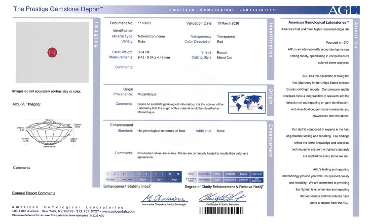Click the 'Ruby' variety value

pyautogui.click(x=142, y=42)
